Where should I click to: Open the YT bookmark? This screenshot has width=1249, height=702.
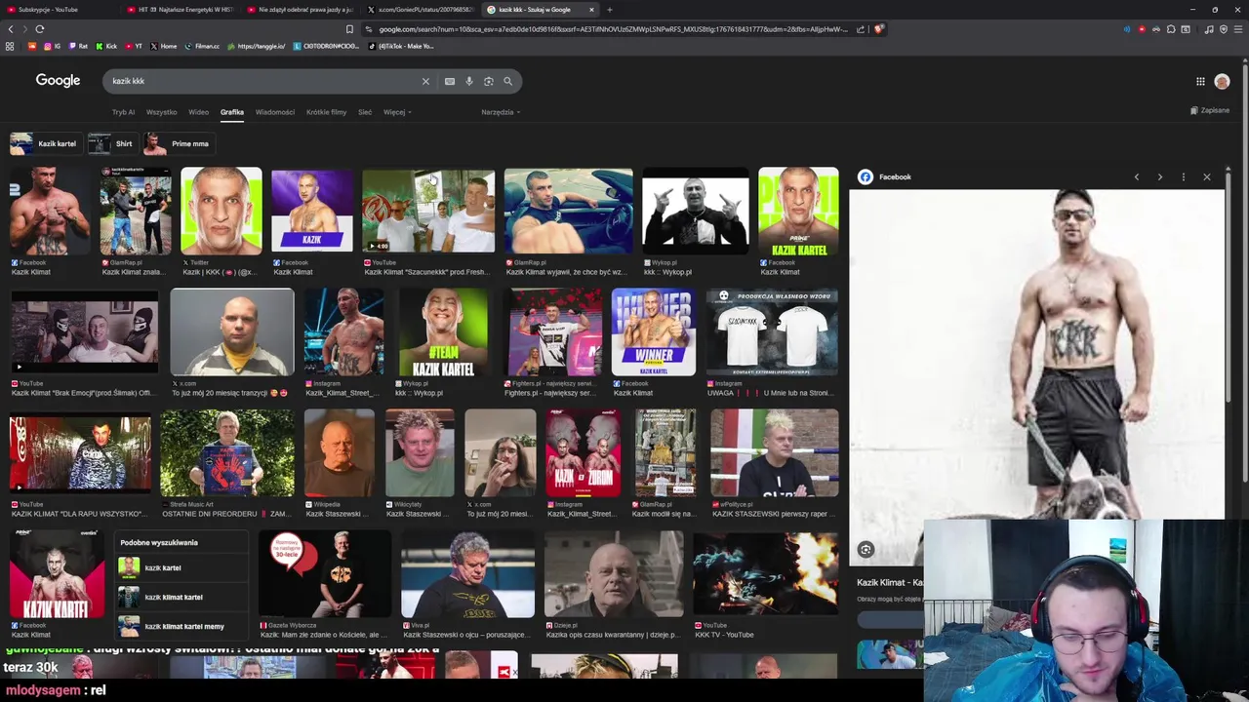(x=134, y=46)
